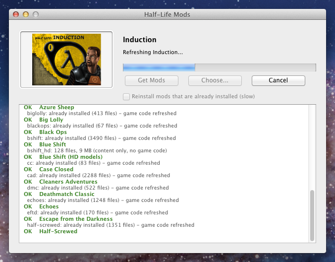The image size is (335, 262).
Task: Select the 'Echoes' log entry
Action: coord(41,206)
